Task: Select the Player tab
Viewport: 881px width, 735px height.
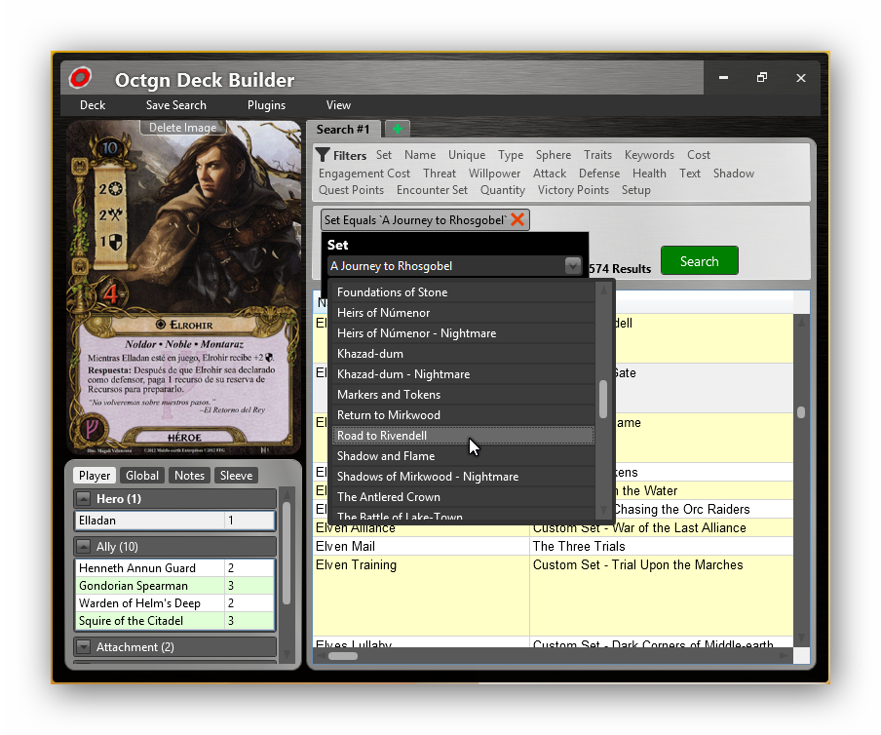Action: point(95,476)
